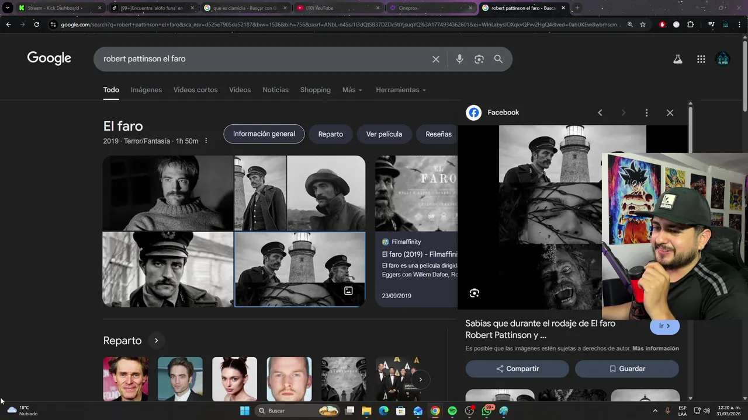Submit search with the magnifying glass icon
Viewport: 748px width, 420px height.
(498, 59)
